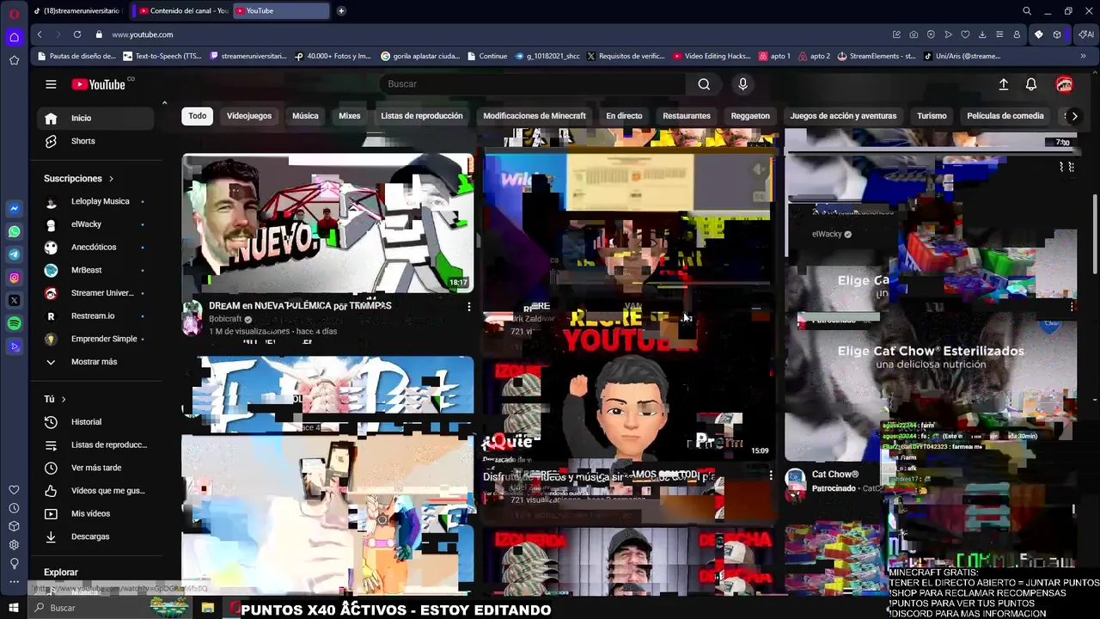
Task: Open the account avatar menu
Action: coord(1064,84)
